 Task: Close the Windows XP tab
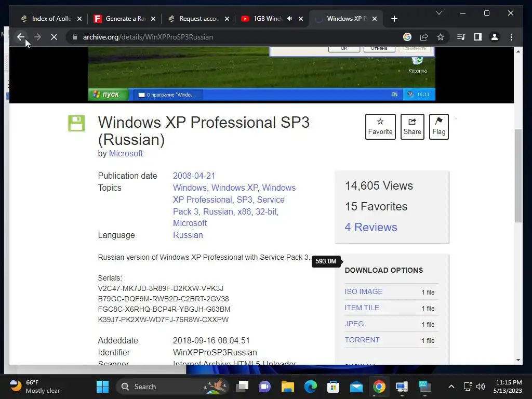tap(374, 19)
